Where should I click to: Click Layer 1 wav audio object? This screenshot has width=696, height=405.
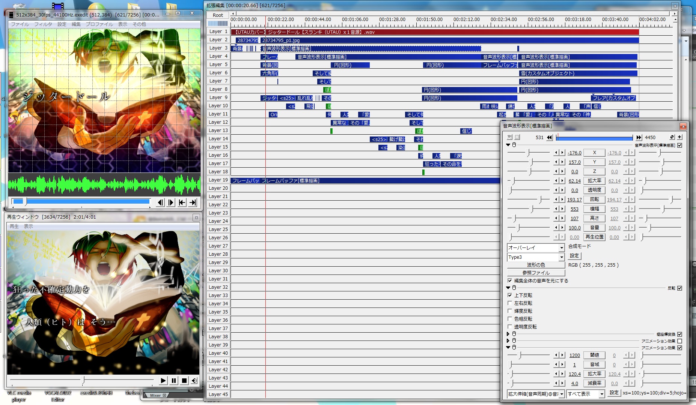435,32
